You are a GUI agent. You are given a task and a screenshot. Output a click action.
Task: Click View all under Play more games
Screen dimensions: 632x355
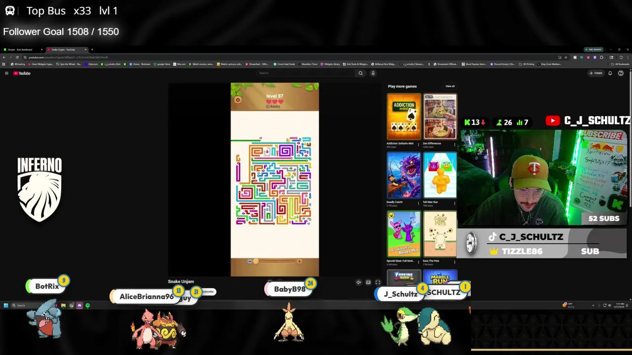pyautogui.click(x=450, y=86)
